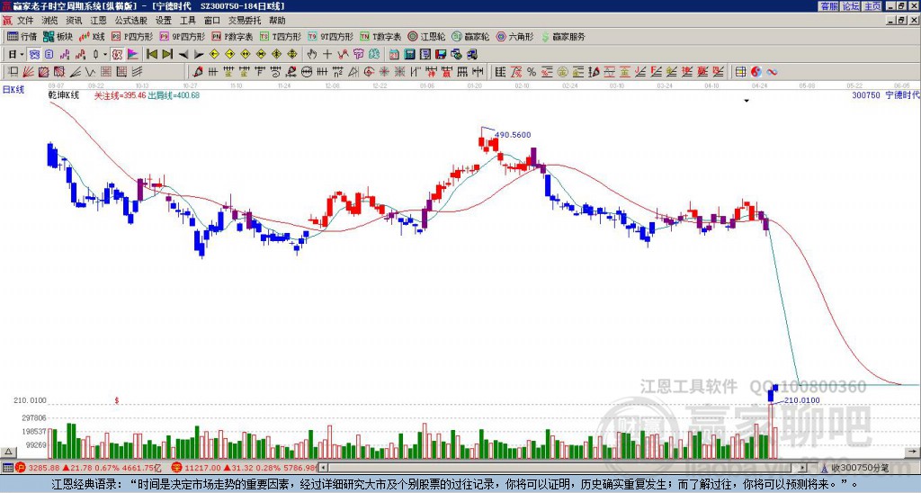
Task: Click the calendar icon
Action: coord(394,54)
